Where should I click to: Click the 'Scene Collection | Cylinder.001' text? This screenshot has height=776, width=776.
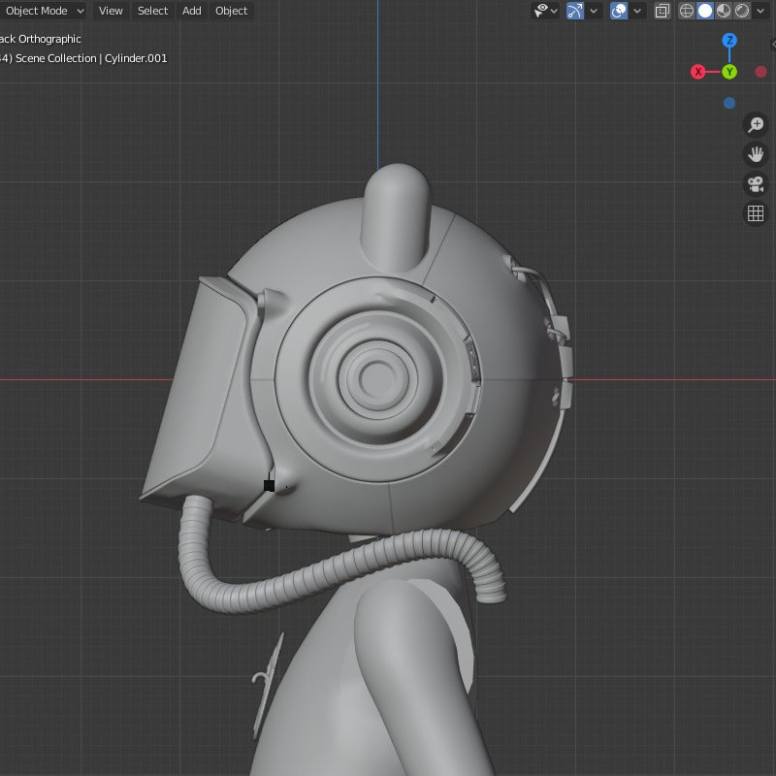click(x=91, y=58)
